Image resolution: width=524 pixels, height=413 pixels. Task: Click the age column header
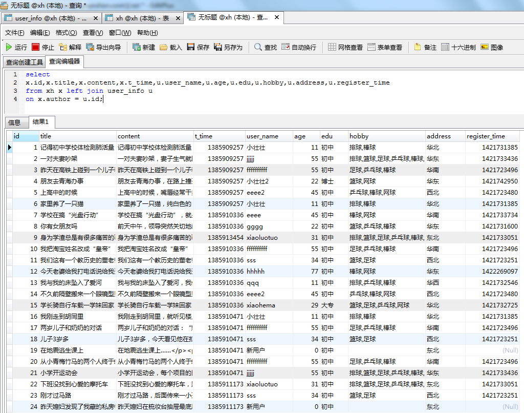(307, 136)
